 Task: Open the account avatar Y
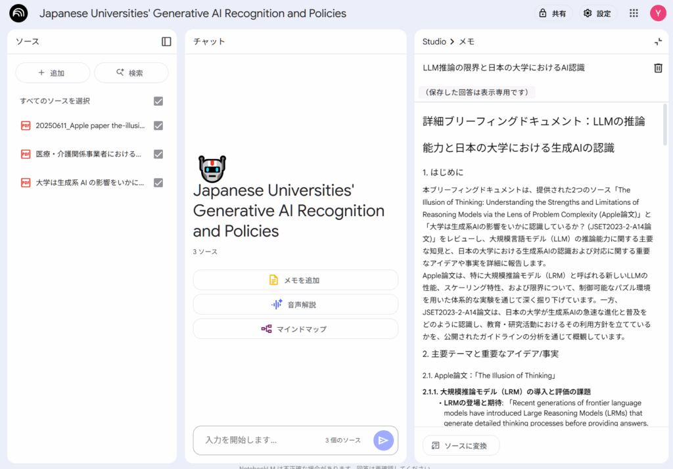tap(657, 13)
